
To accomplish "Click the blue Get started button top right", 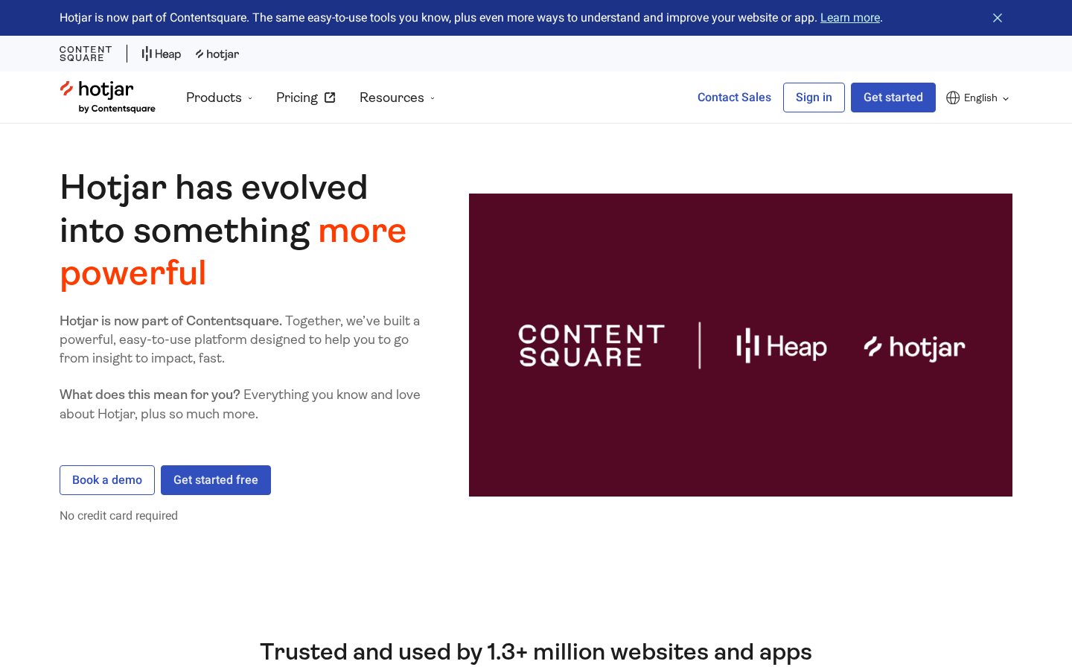I will [x=893, y=98].
